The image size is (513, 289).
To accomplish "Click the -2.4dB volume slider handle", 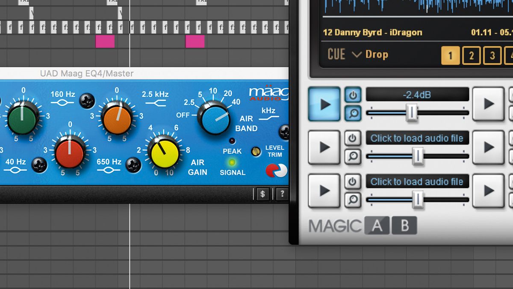I will point(412,113).
